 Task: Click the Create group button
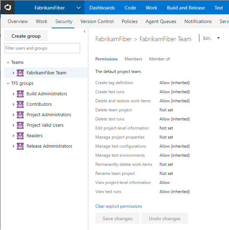[x=26, y=36]
